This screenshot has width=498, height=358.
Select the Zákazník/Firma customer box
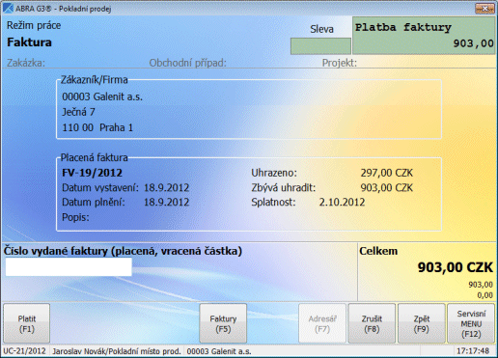(x=249, y=109)
